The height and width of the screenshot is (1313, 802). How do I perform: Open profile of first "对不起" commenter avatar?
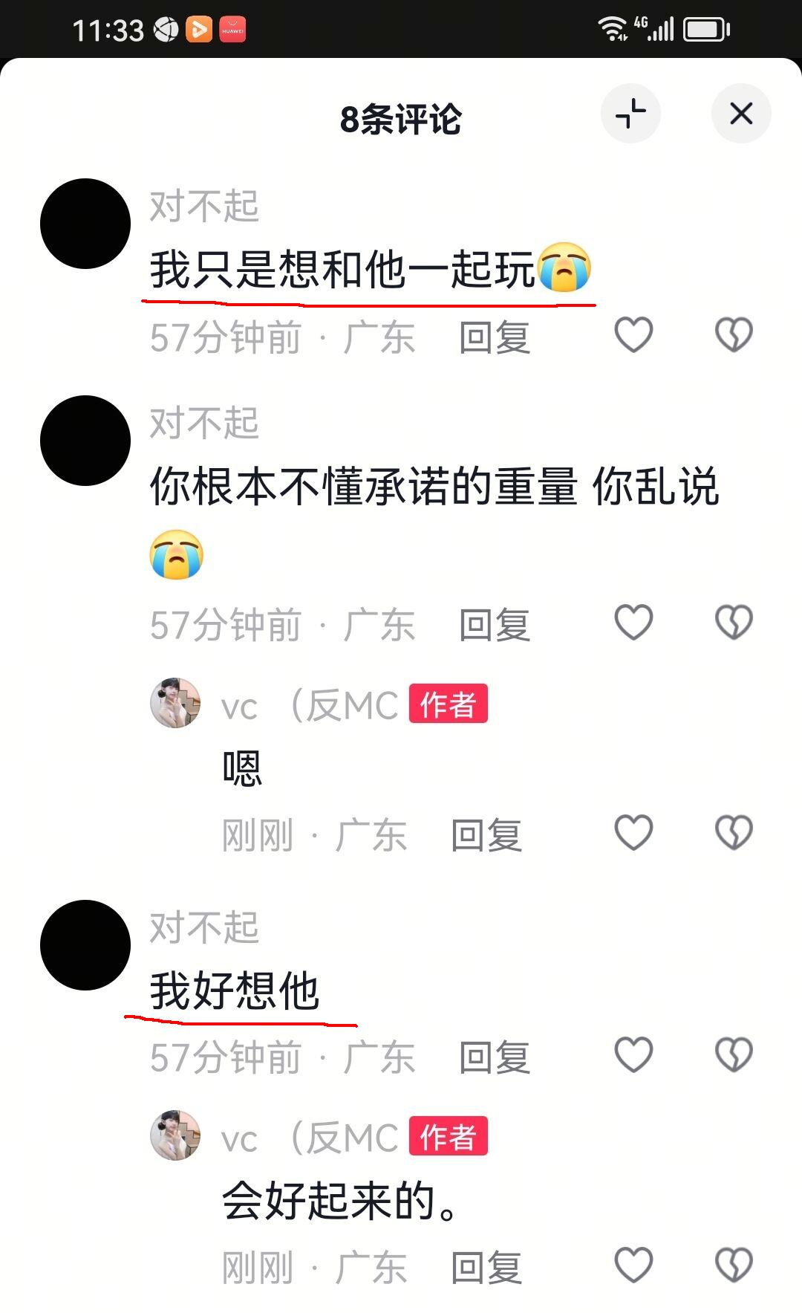pos(85,224)
